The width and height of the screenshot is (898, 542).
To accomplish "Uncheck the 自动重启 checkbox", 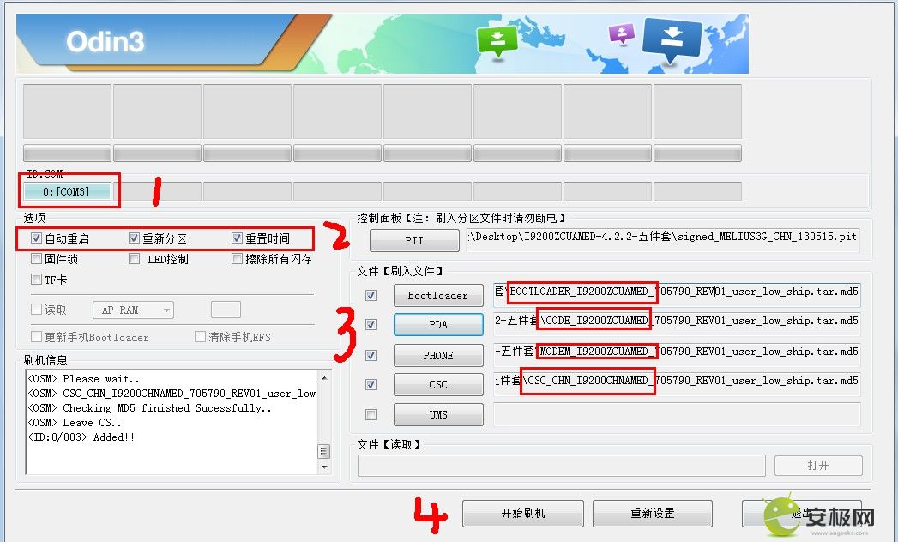I will [x=37, y=238].
